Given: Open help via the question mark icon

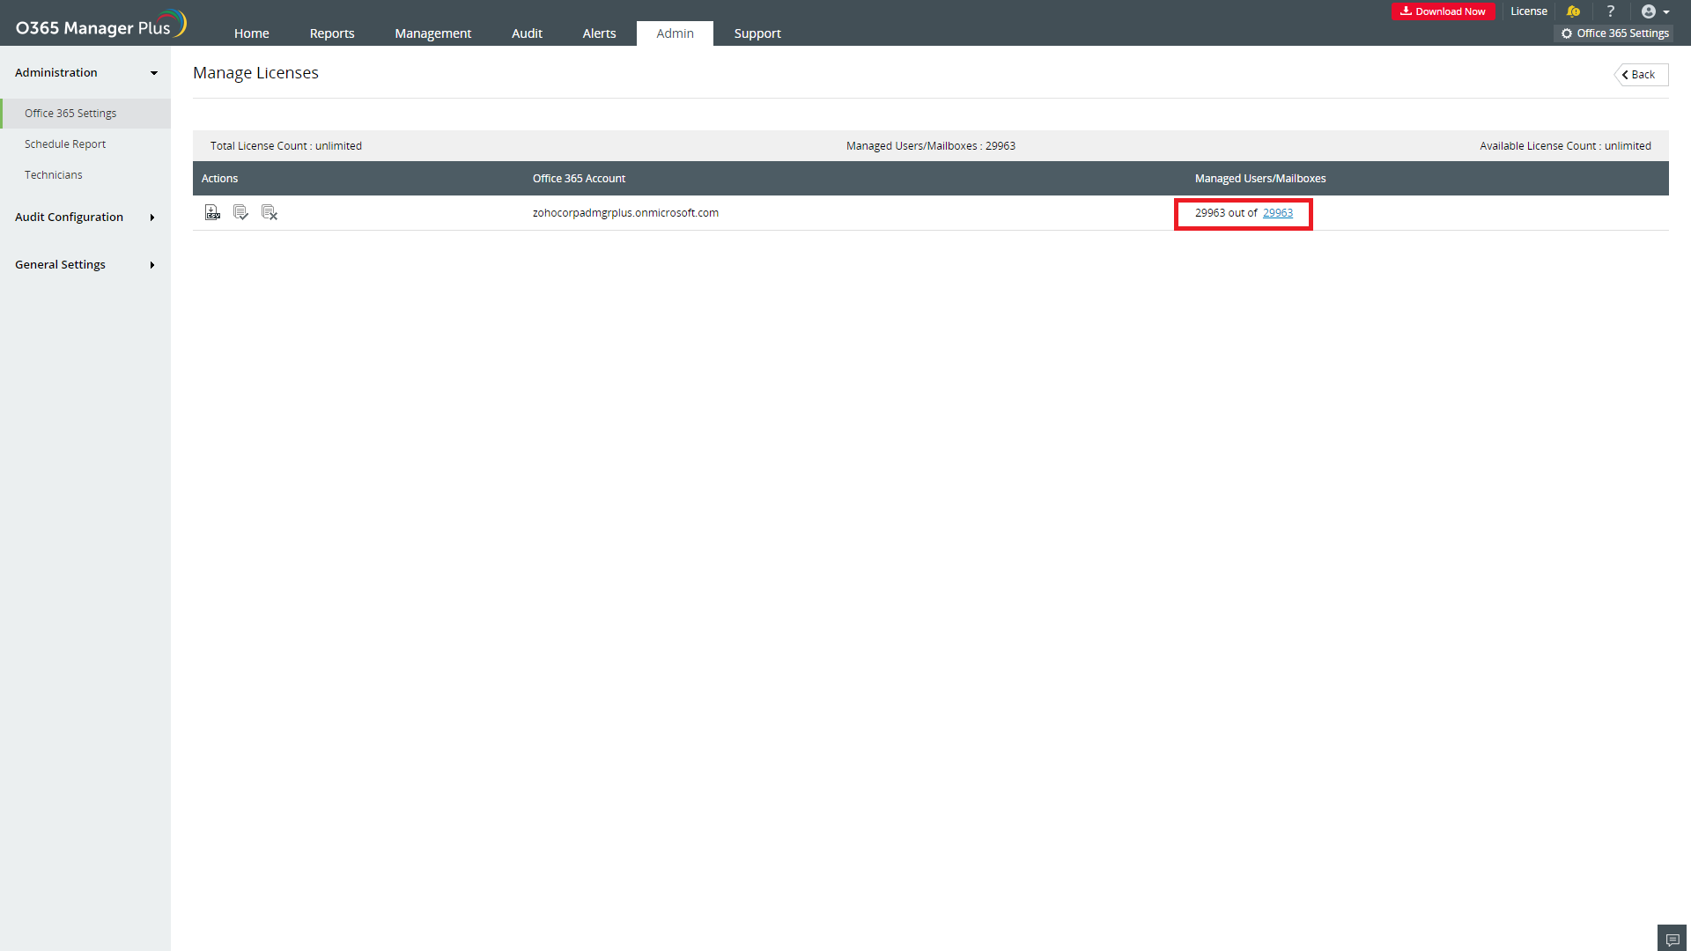Looking at the screenshot, I should point(1610,11).
